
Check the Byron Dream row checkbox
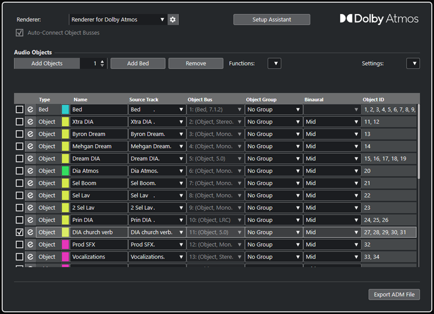pos(19,134)
